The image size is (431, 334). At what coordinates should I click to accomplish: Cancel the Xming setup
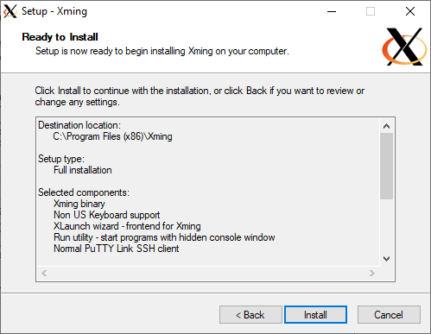389,314
